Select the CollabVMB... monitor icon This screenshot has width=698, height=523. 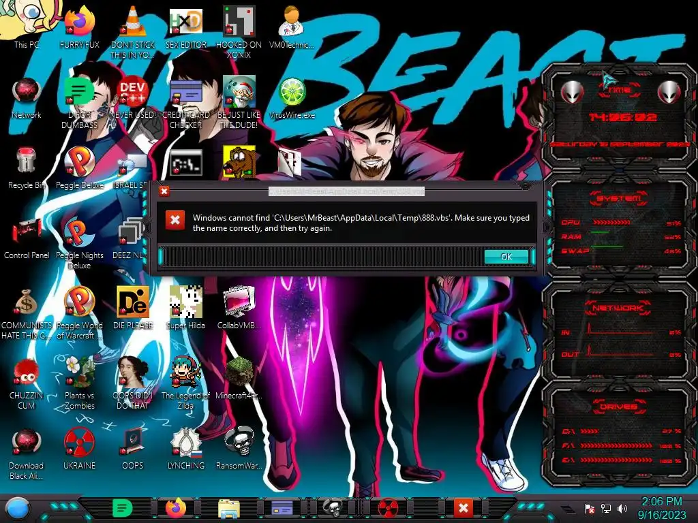[x=239, y=308]
